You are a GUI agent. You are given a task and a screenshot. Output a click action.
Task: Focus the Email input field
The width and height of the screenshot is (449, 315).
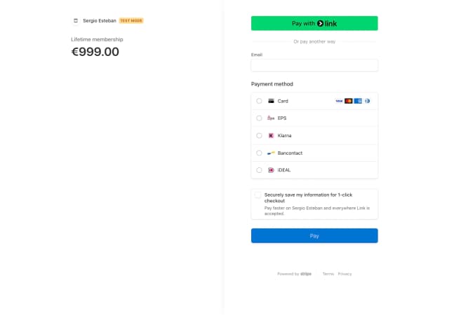[x=314, y=66]
